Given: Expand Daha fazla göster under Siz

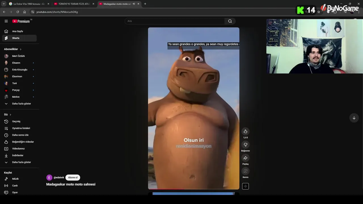Looking at the screenshot, I should point(19,162).
